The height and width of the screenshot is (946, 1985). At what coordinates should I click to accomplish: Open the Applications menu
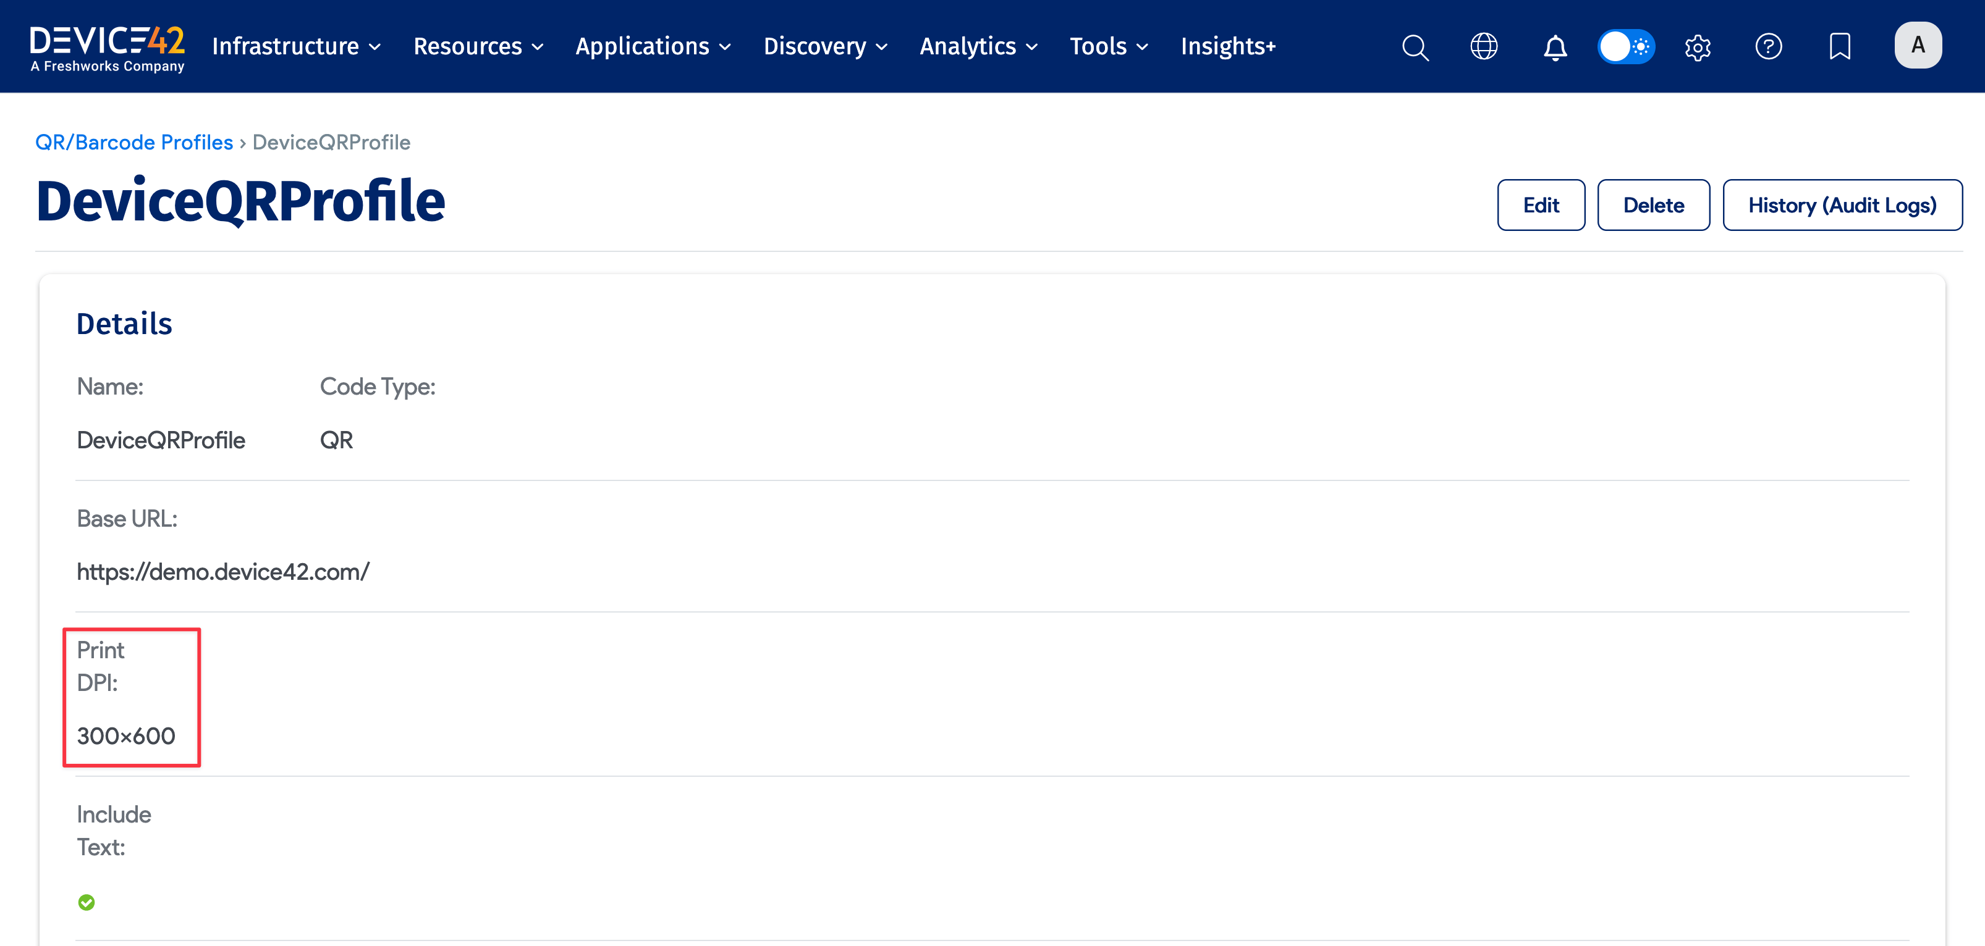653,47
